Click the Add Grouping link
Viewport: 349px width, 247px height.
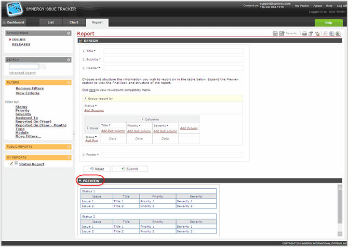coord(94,110)
